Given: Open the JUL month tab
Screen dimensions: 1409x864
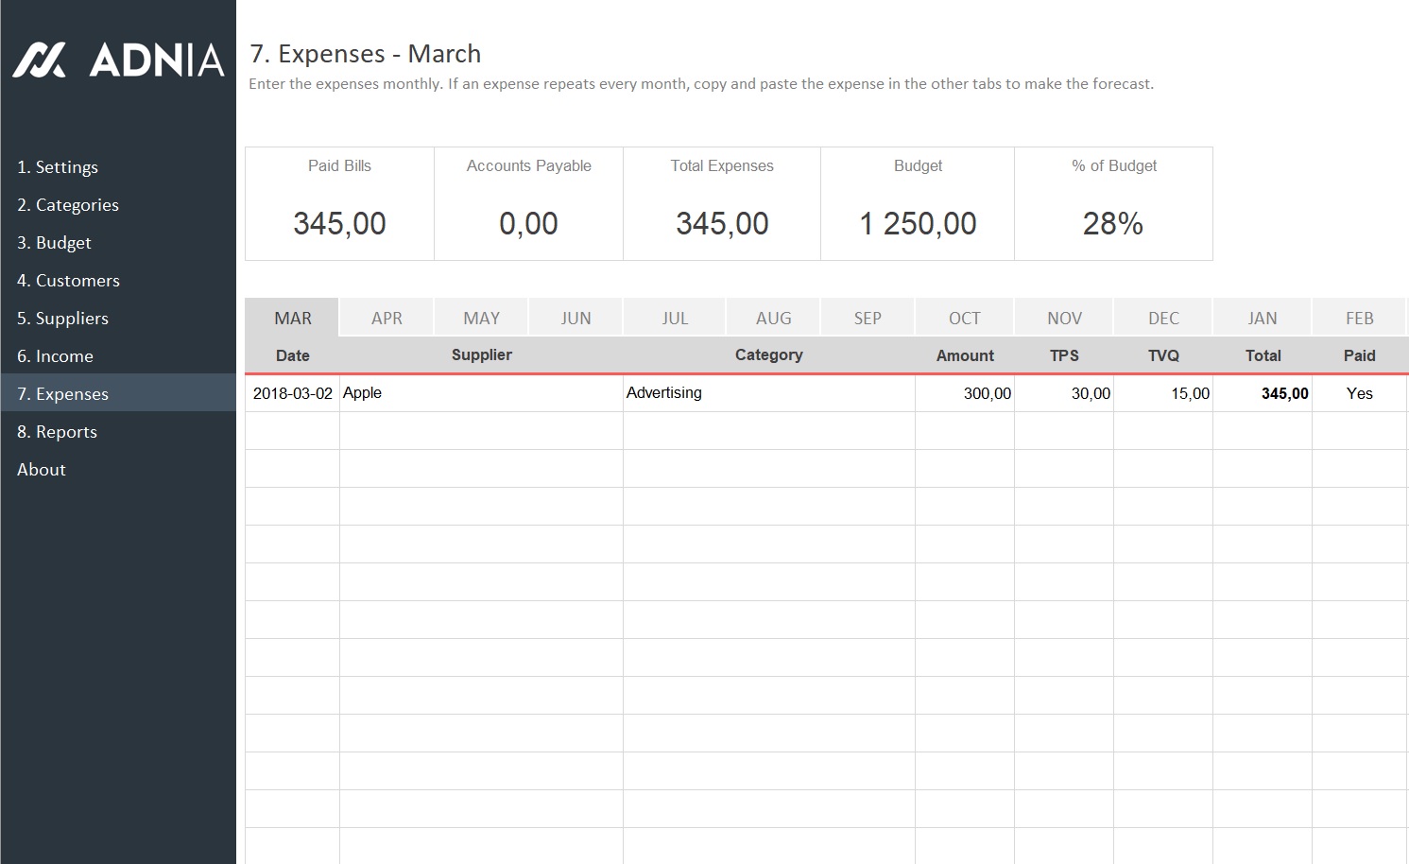Looking at the screenshot, I should click(675, 318).
